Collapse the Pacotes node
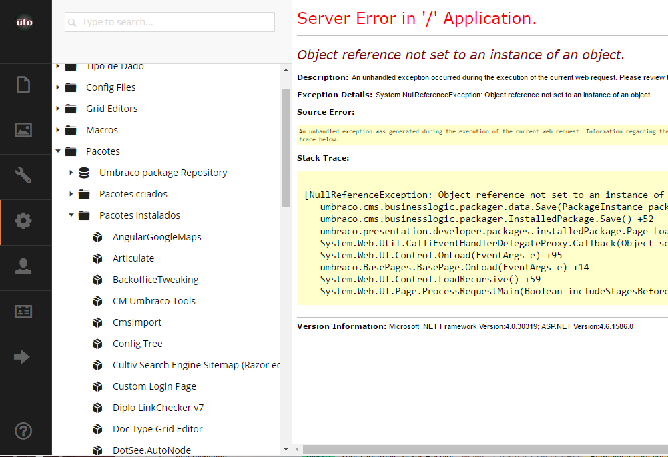The width and height of the screenshot is (668, 457). pos(58,151)
